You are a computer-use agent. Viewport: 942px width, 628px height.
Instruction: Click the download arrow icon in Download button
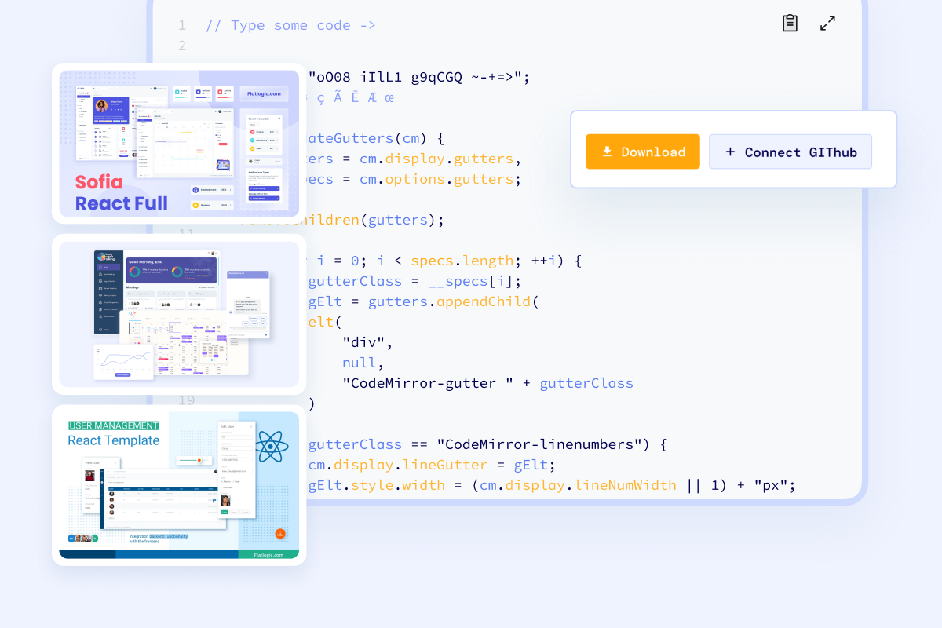607,152
